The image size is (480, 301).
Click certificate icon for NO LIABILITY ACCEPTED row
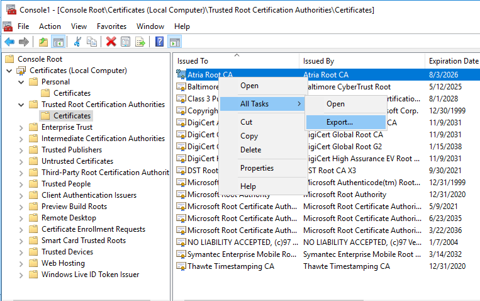tap(181, 242)
